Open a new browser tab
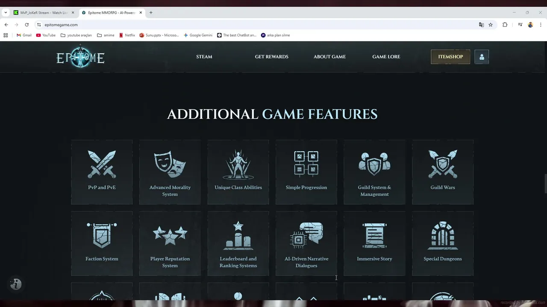 pos(151,13)
